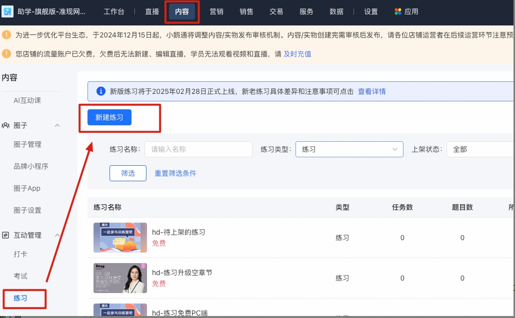Click the thumbnail of hd-待上架的练习
This screenshot has height=318, width=515.
[120, 238]
